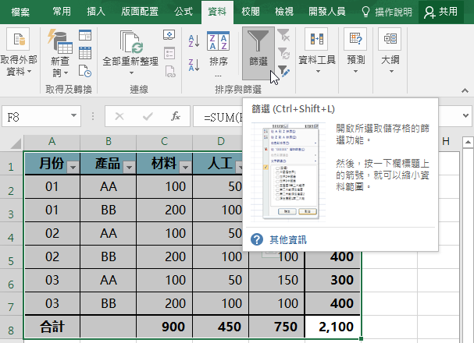Switch to the 檢視 tab
474x343 pixels.
pyautogui.click(x=284, y=12)
